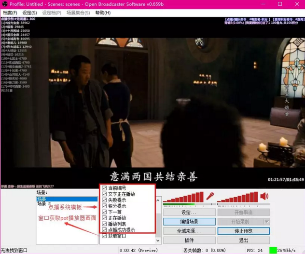Click the 2578kb/s bitrate readout

coord(286,250)
